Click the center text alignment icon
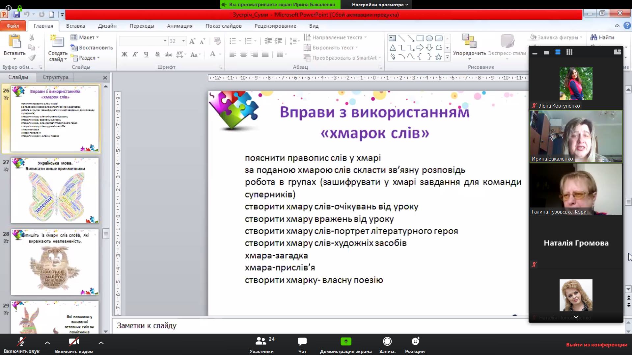 (243, 54)
